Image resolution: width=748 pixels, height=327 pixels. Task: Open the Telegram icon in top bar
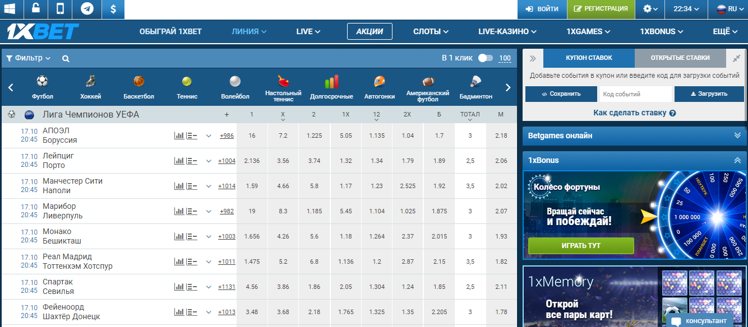tap(87, 9)
